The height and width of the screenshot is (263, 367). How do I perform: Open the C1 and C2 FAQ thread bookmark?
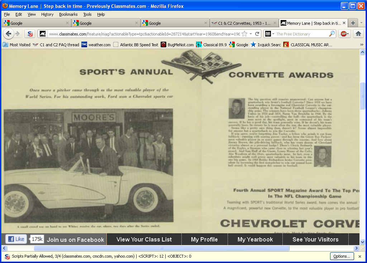point(56,45)
